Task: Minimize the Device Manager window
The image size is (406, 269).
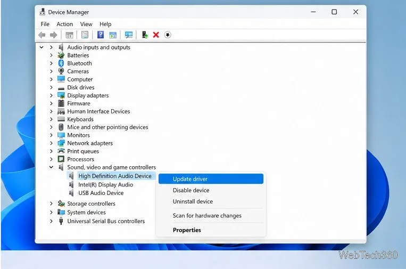Action: coord(313,12)
